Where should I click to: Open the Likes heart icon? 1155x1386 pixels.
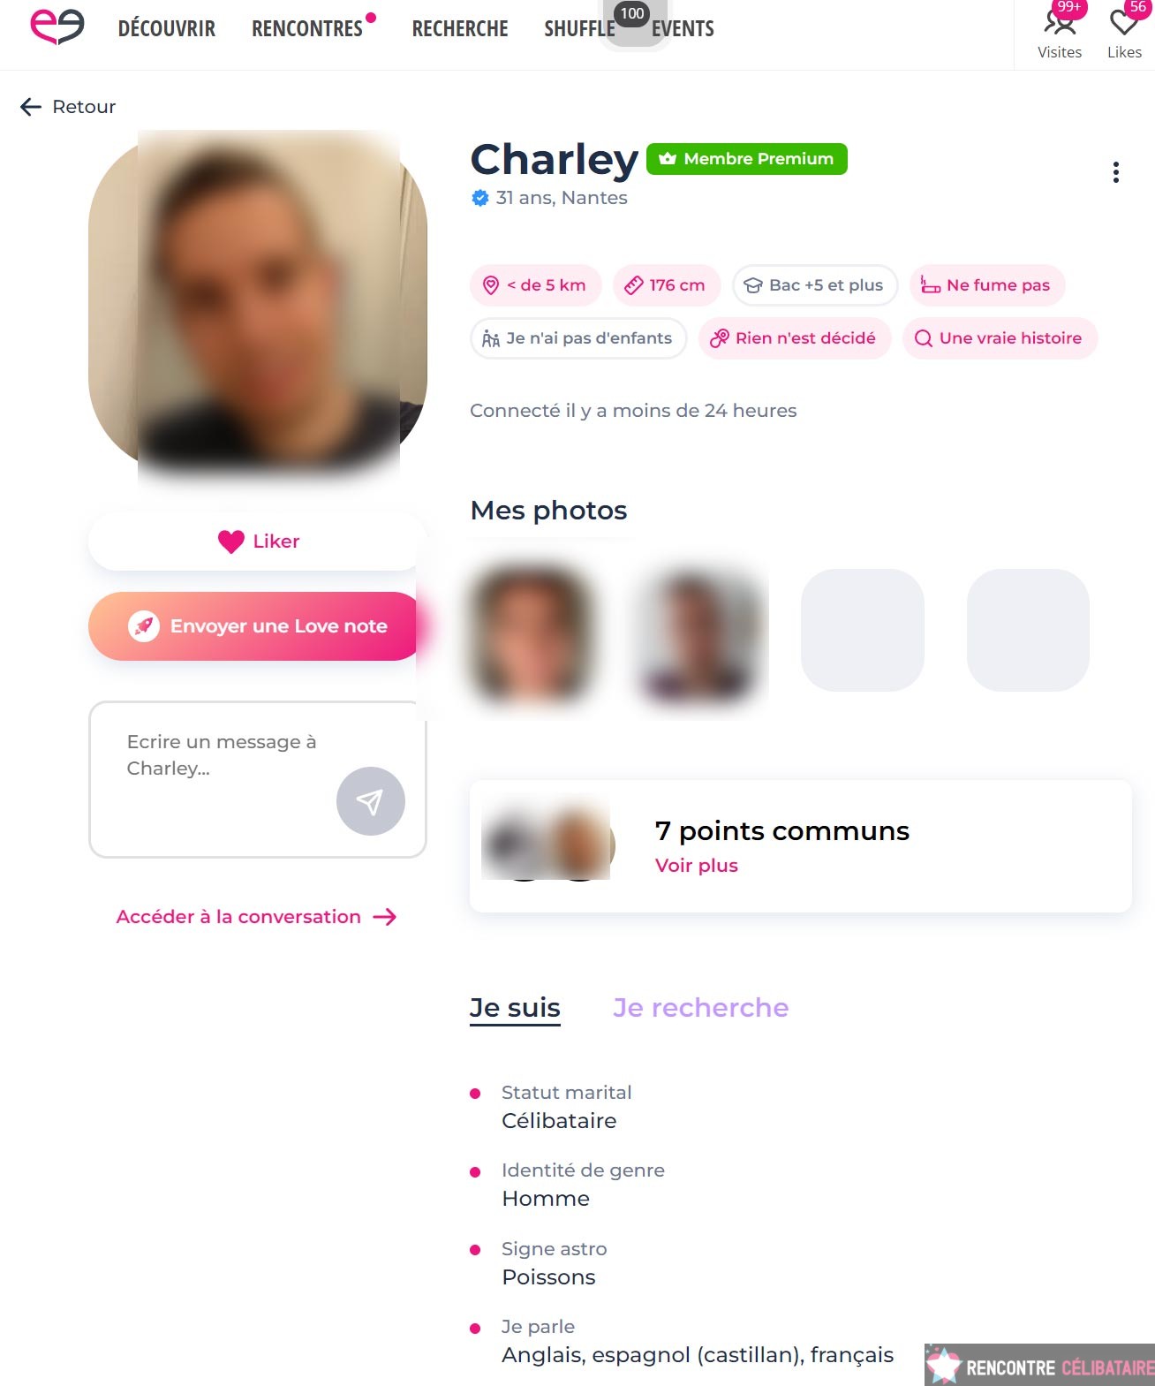pyautogui.click(x=1124, y=23)
